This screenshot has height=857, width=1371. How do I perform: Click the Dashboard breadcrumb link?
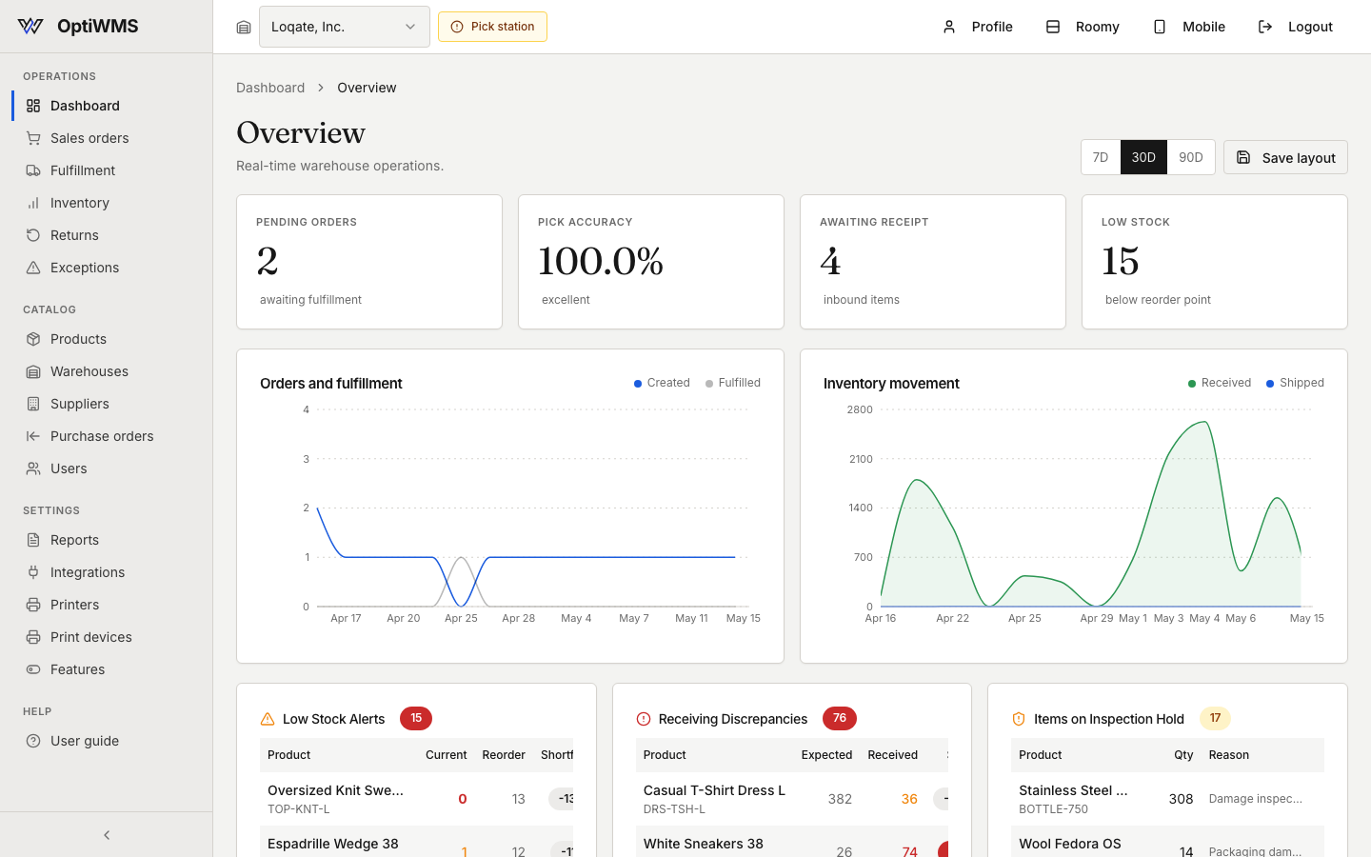click(270, 88)
